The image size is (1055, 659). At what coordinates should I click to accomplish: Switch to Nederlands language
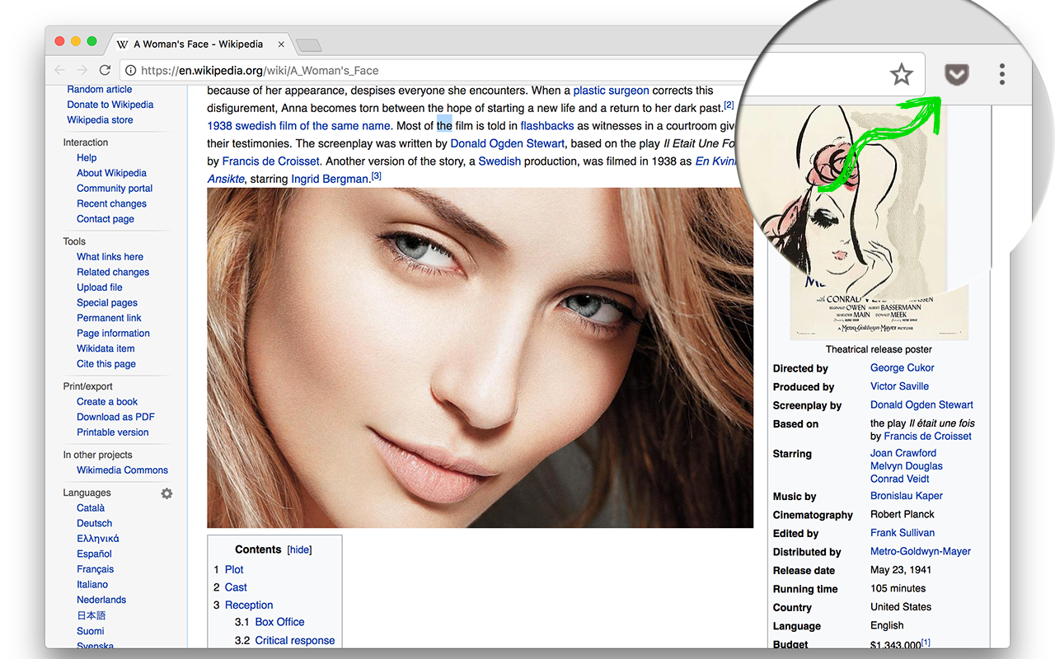coord(101,599)
